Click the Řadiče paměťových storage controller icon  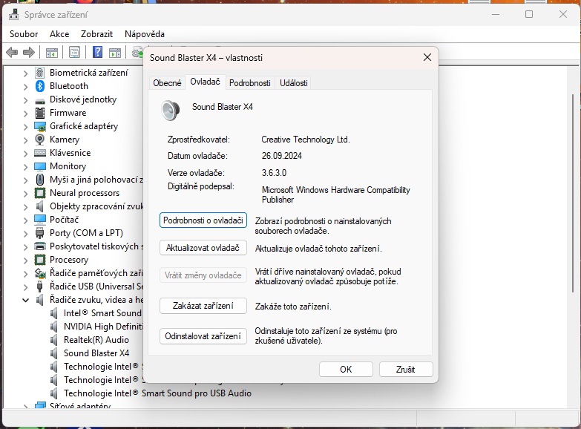coord(40,273)
